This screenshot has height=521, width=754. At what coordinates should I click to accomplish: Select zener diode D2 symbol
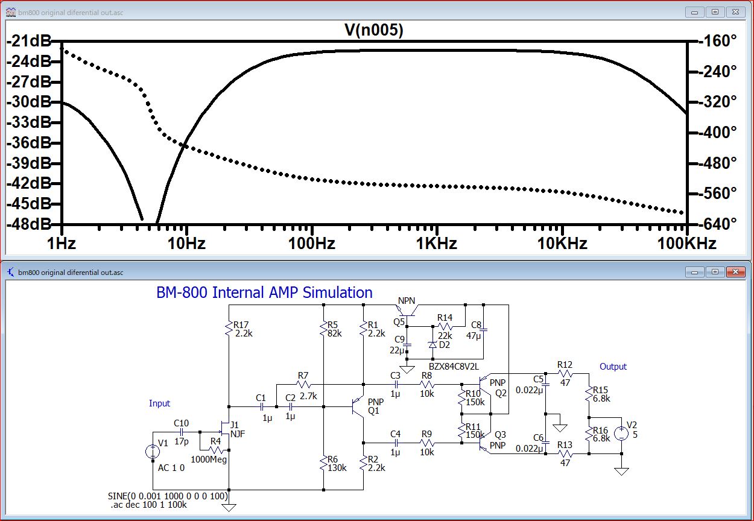pyautogui.click(x=432, y=345)
